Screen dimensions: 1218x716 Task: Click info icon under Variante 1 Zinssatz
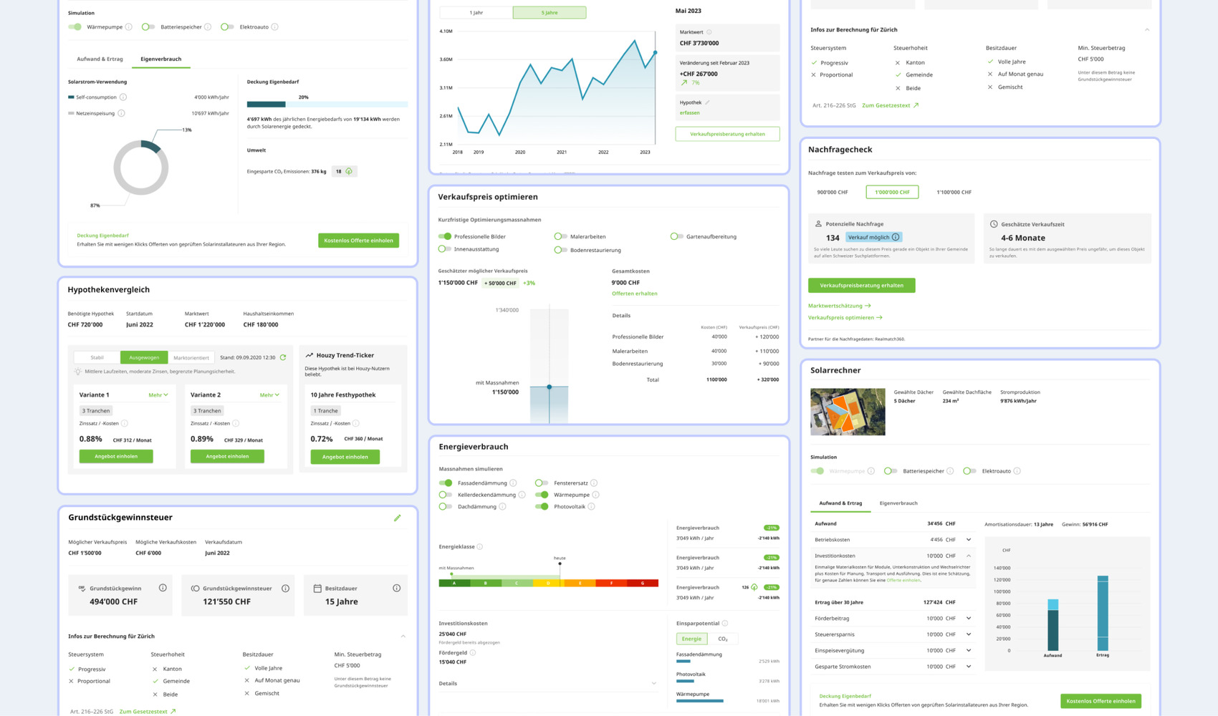(124, 423)
